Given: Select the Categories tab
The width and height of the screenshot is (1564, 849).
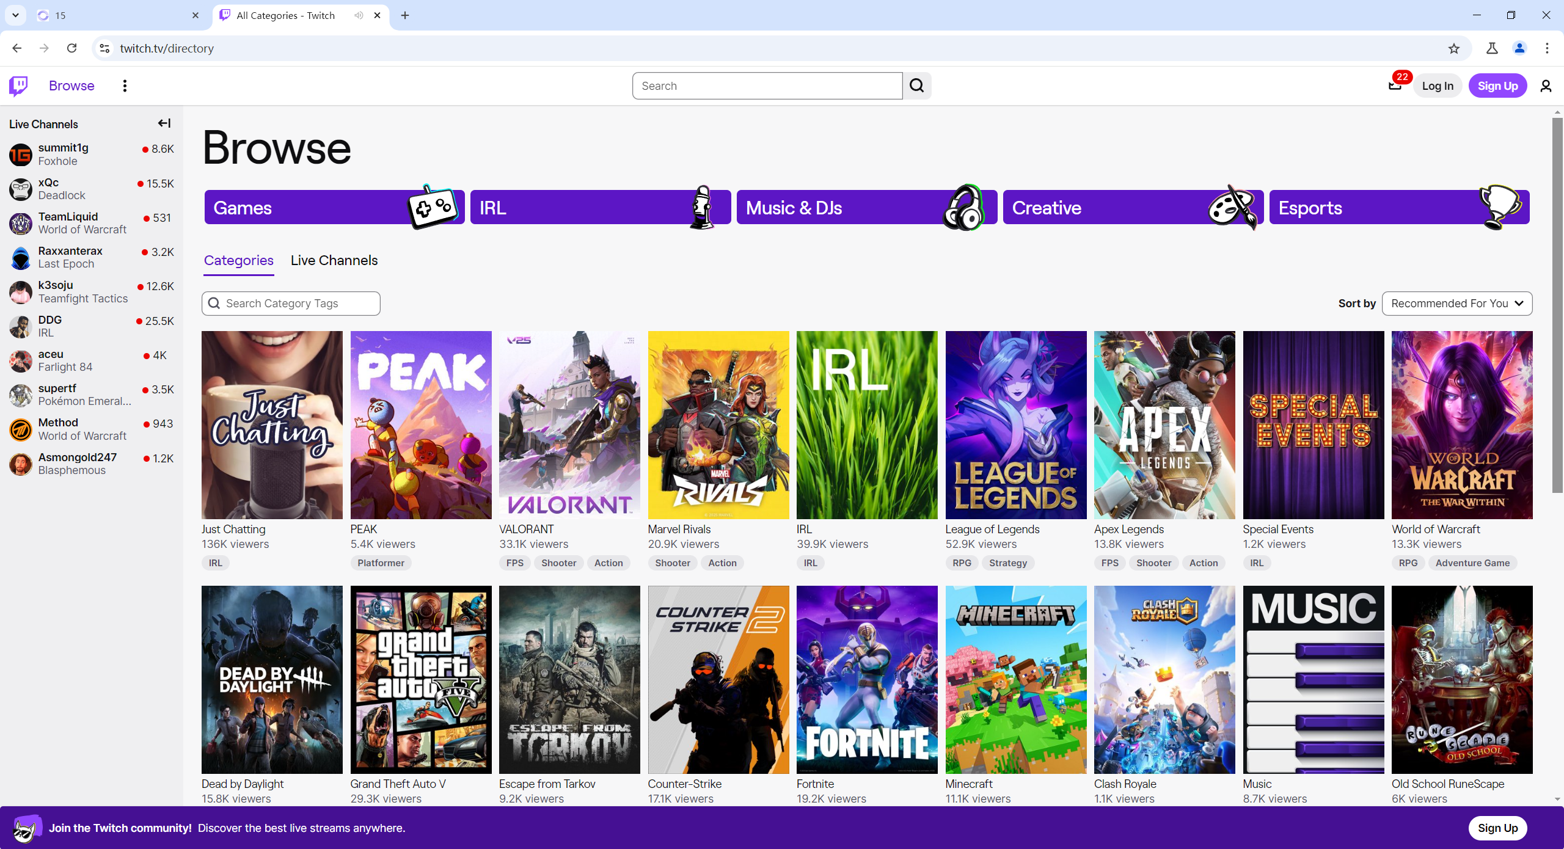Looking at the screenshot, I should 238,261.
